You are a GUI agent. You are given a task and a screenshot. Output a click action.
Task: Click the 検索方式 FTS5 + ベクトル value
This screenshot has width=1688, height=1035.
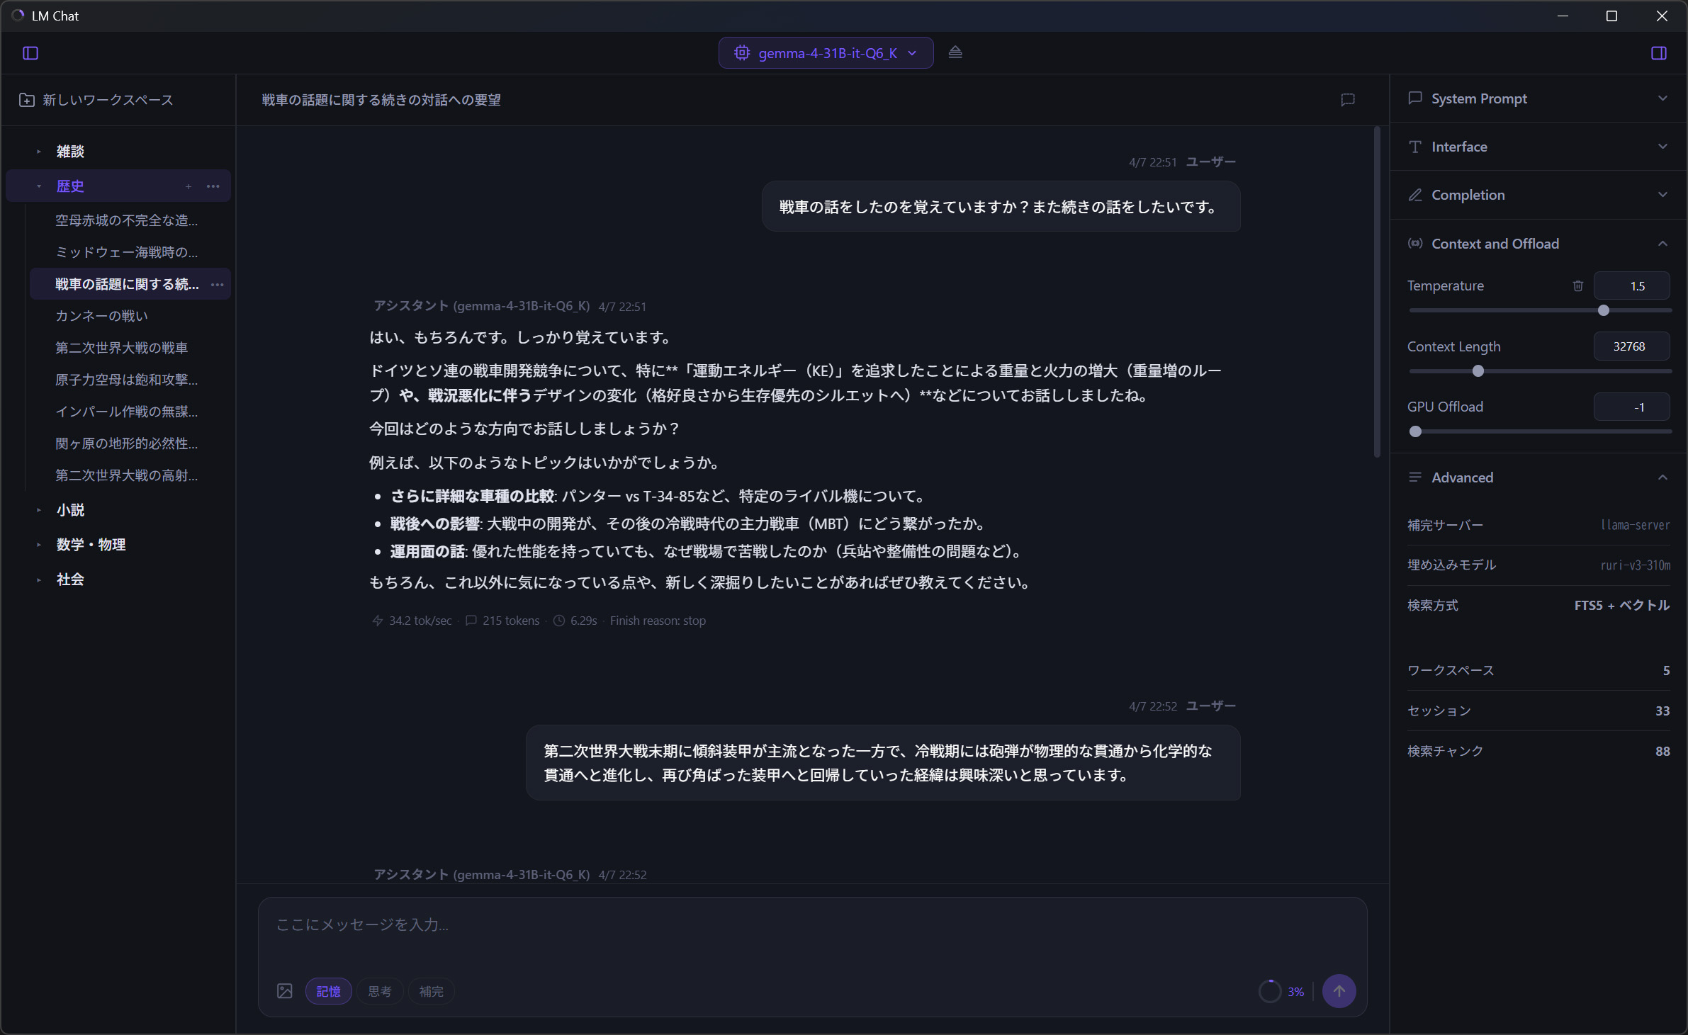tap(1621, 605)
